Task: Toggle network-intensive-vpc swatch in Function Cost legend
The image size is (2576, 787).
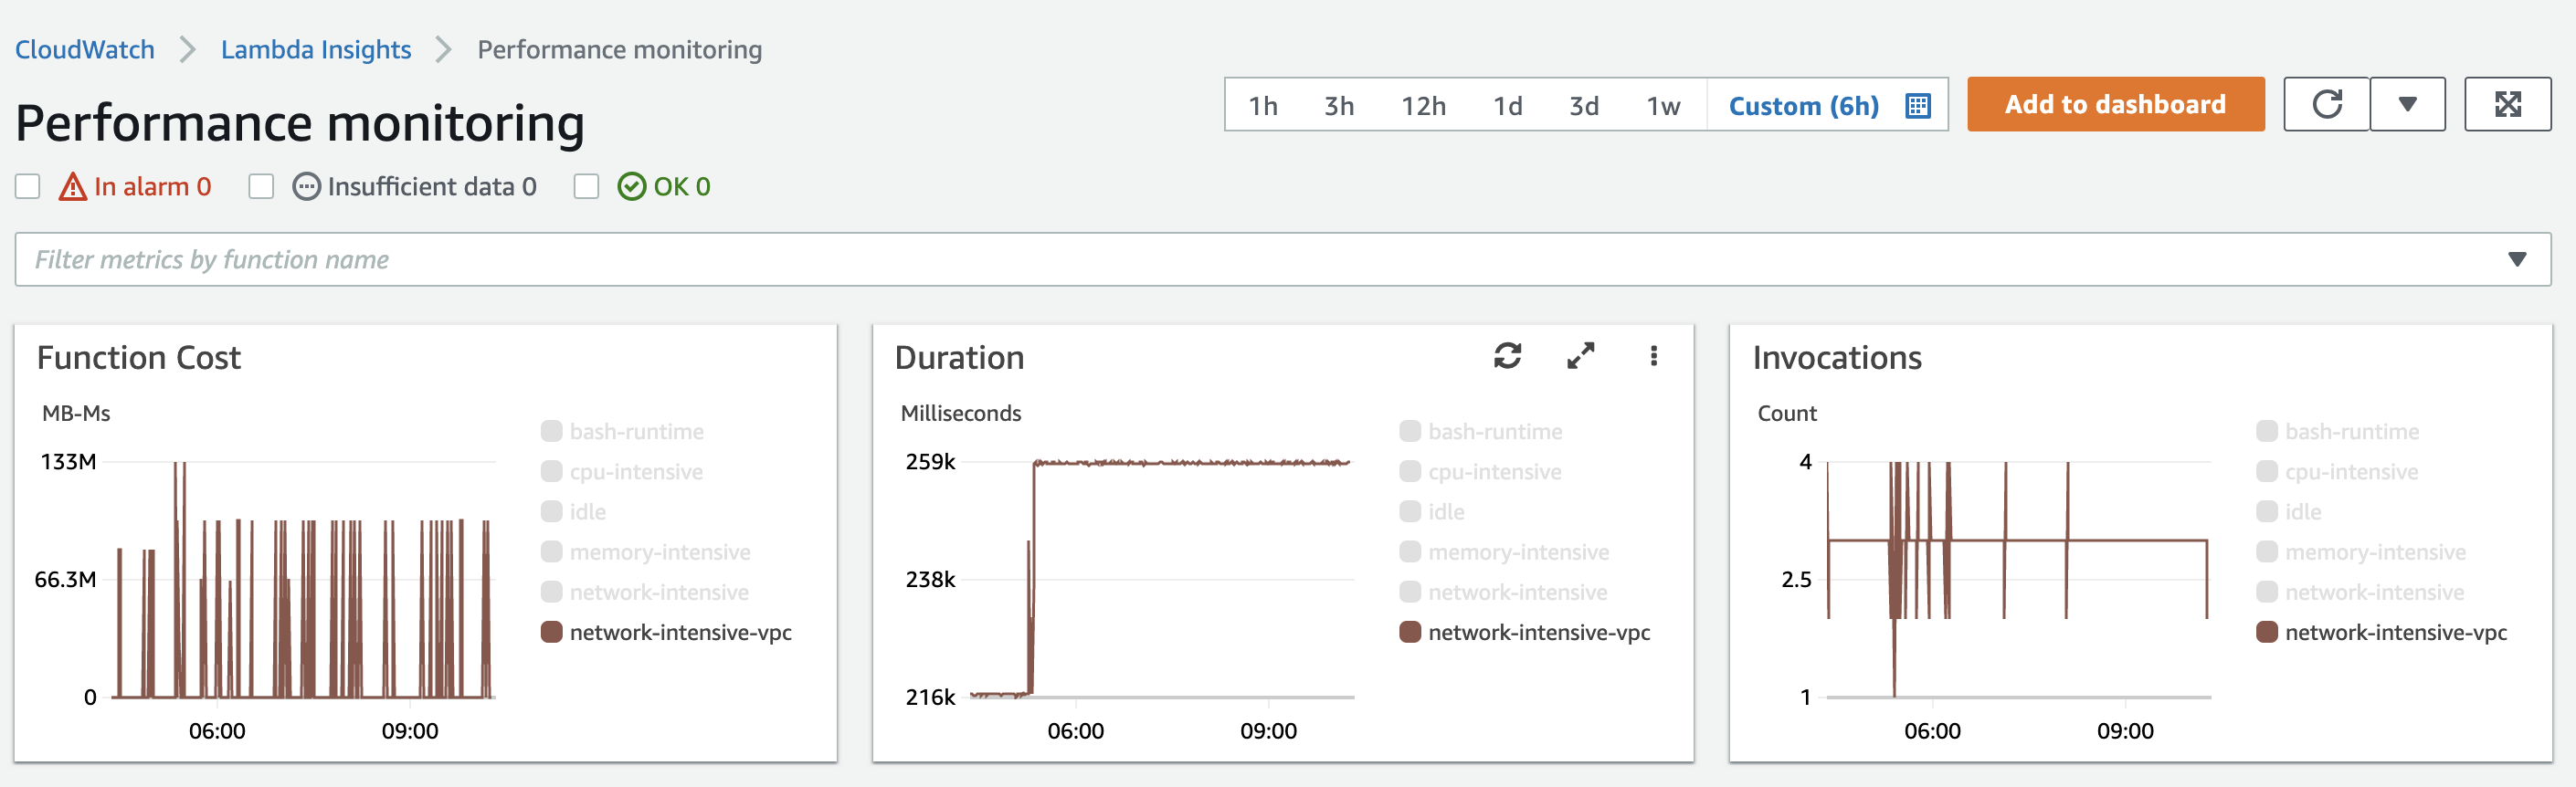Action: point(551,632)
